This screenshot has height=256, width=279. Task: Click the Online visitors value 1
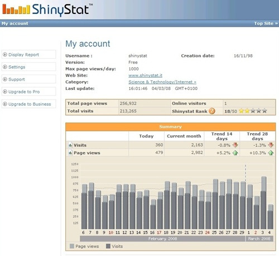[225, 103]
